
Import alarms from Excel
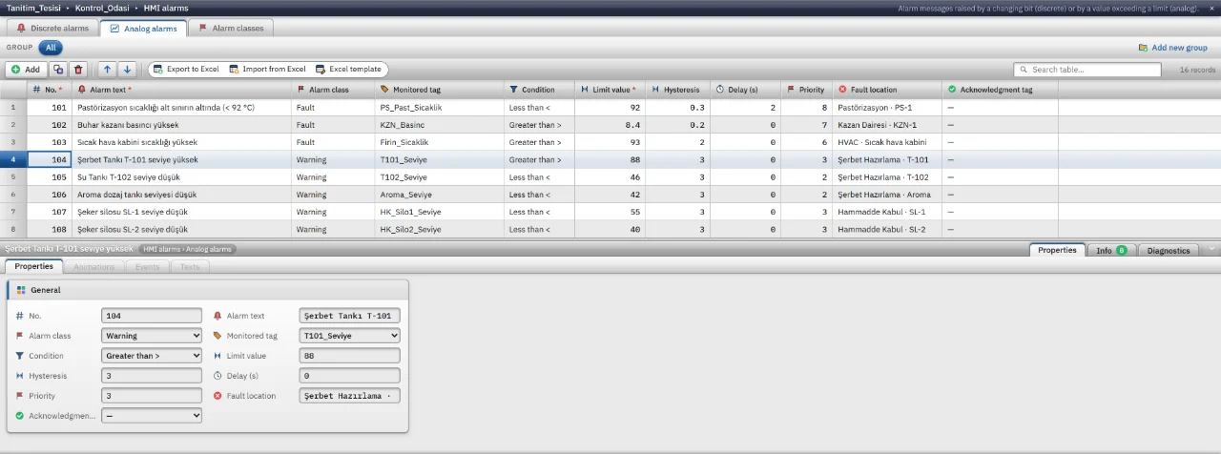267,70
